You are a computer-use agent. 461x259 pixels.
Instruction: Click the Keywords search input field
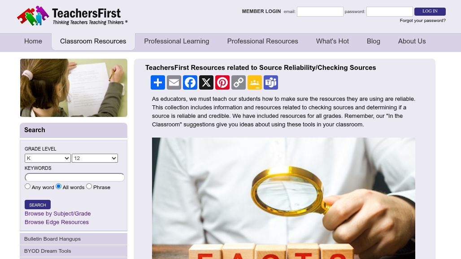[x=75, y=177]
